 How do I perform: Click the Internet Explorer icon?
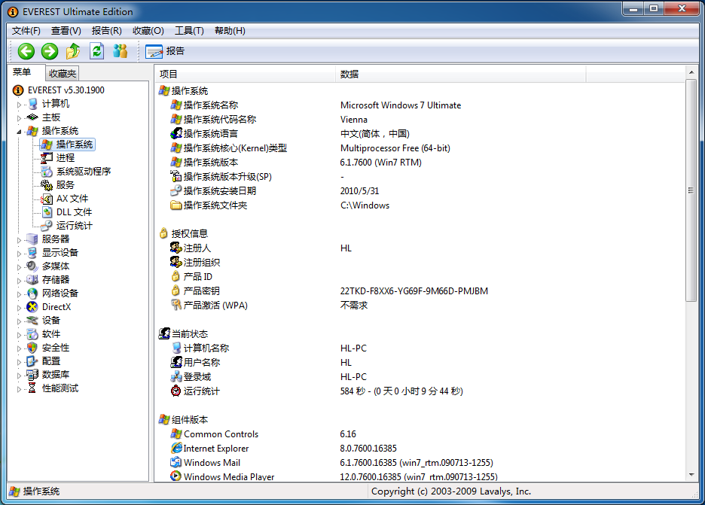coord(176,448)
